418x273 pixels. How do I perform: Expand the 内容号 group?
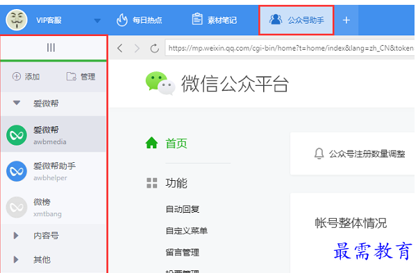point(16,236)
